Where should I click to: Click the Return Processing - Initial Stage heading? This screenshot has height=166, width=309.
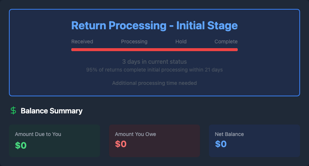coord(154,26)
